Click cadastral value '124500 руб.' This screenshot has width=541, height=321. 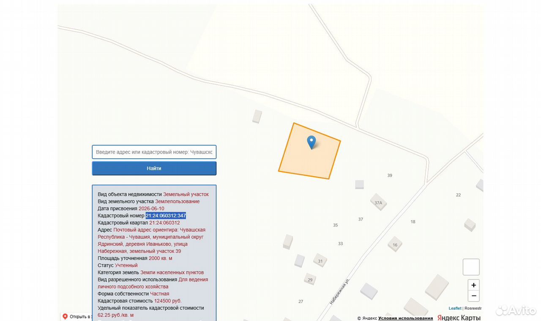(x=168, y=301)
